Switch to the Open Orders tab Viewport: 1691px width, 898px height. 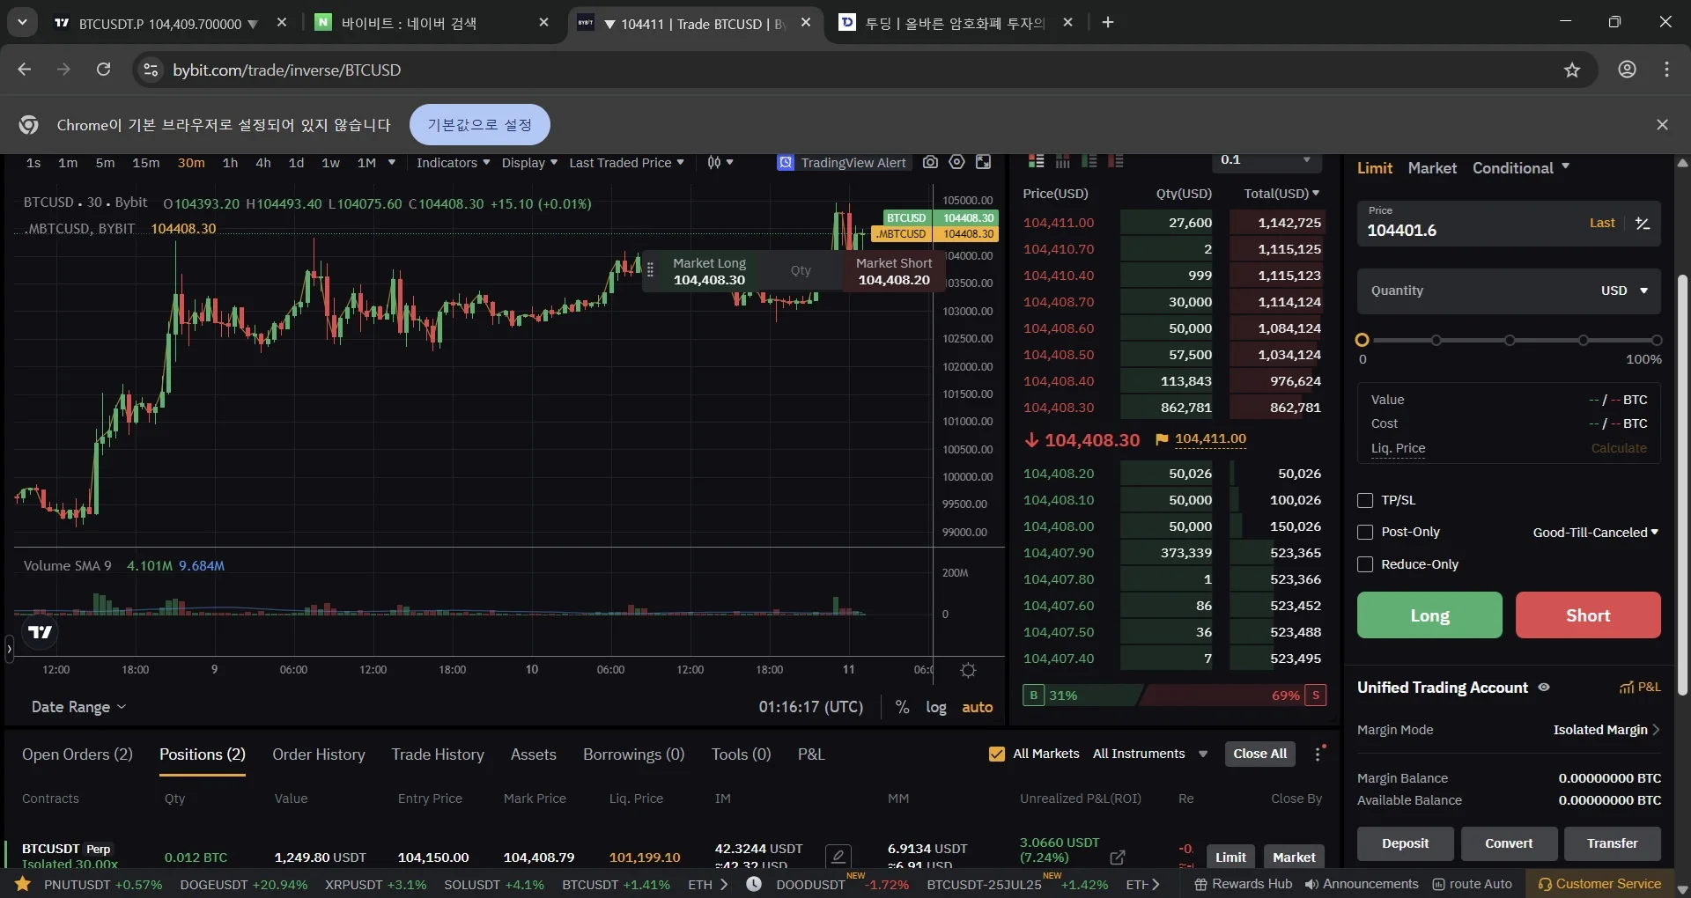point(78,754)
